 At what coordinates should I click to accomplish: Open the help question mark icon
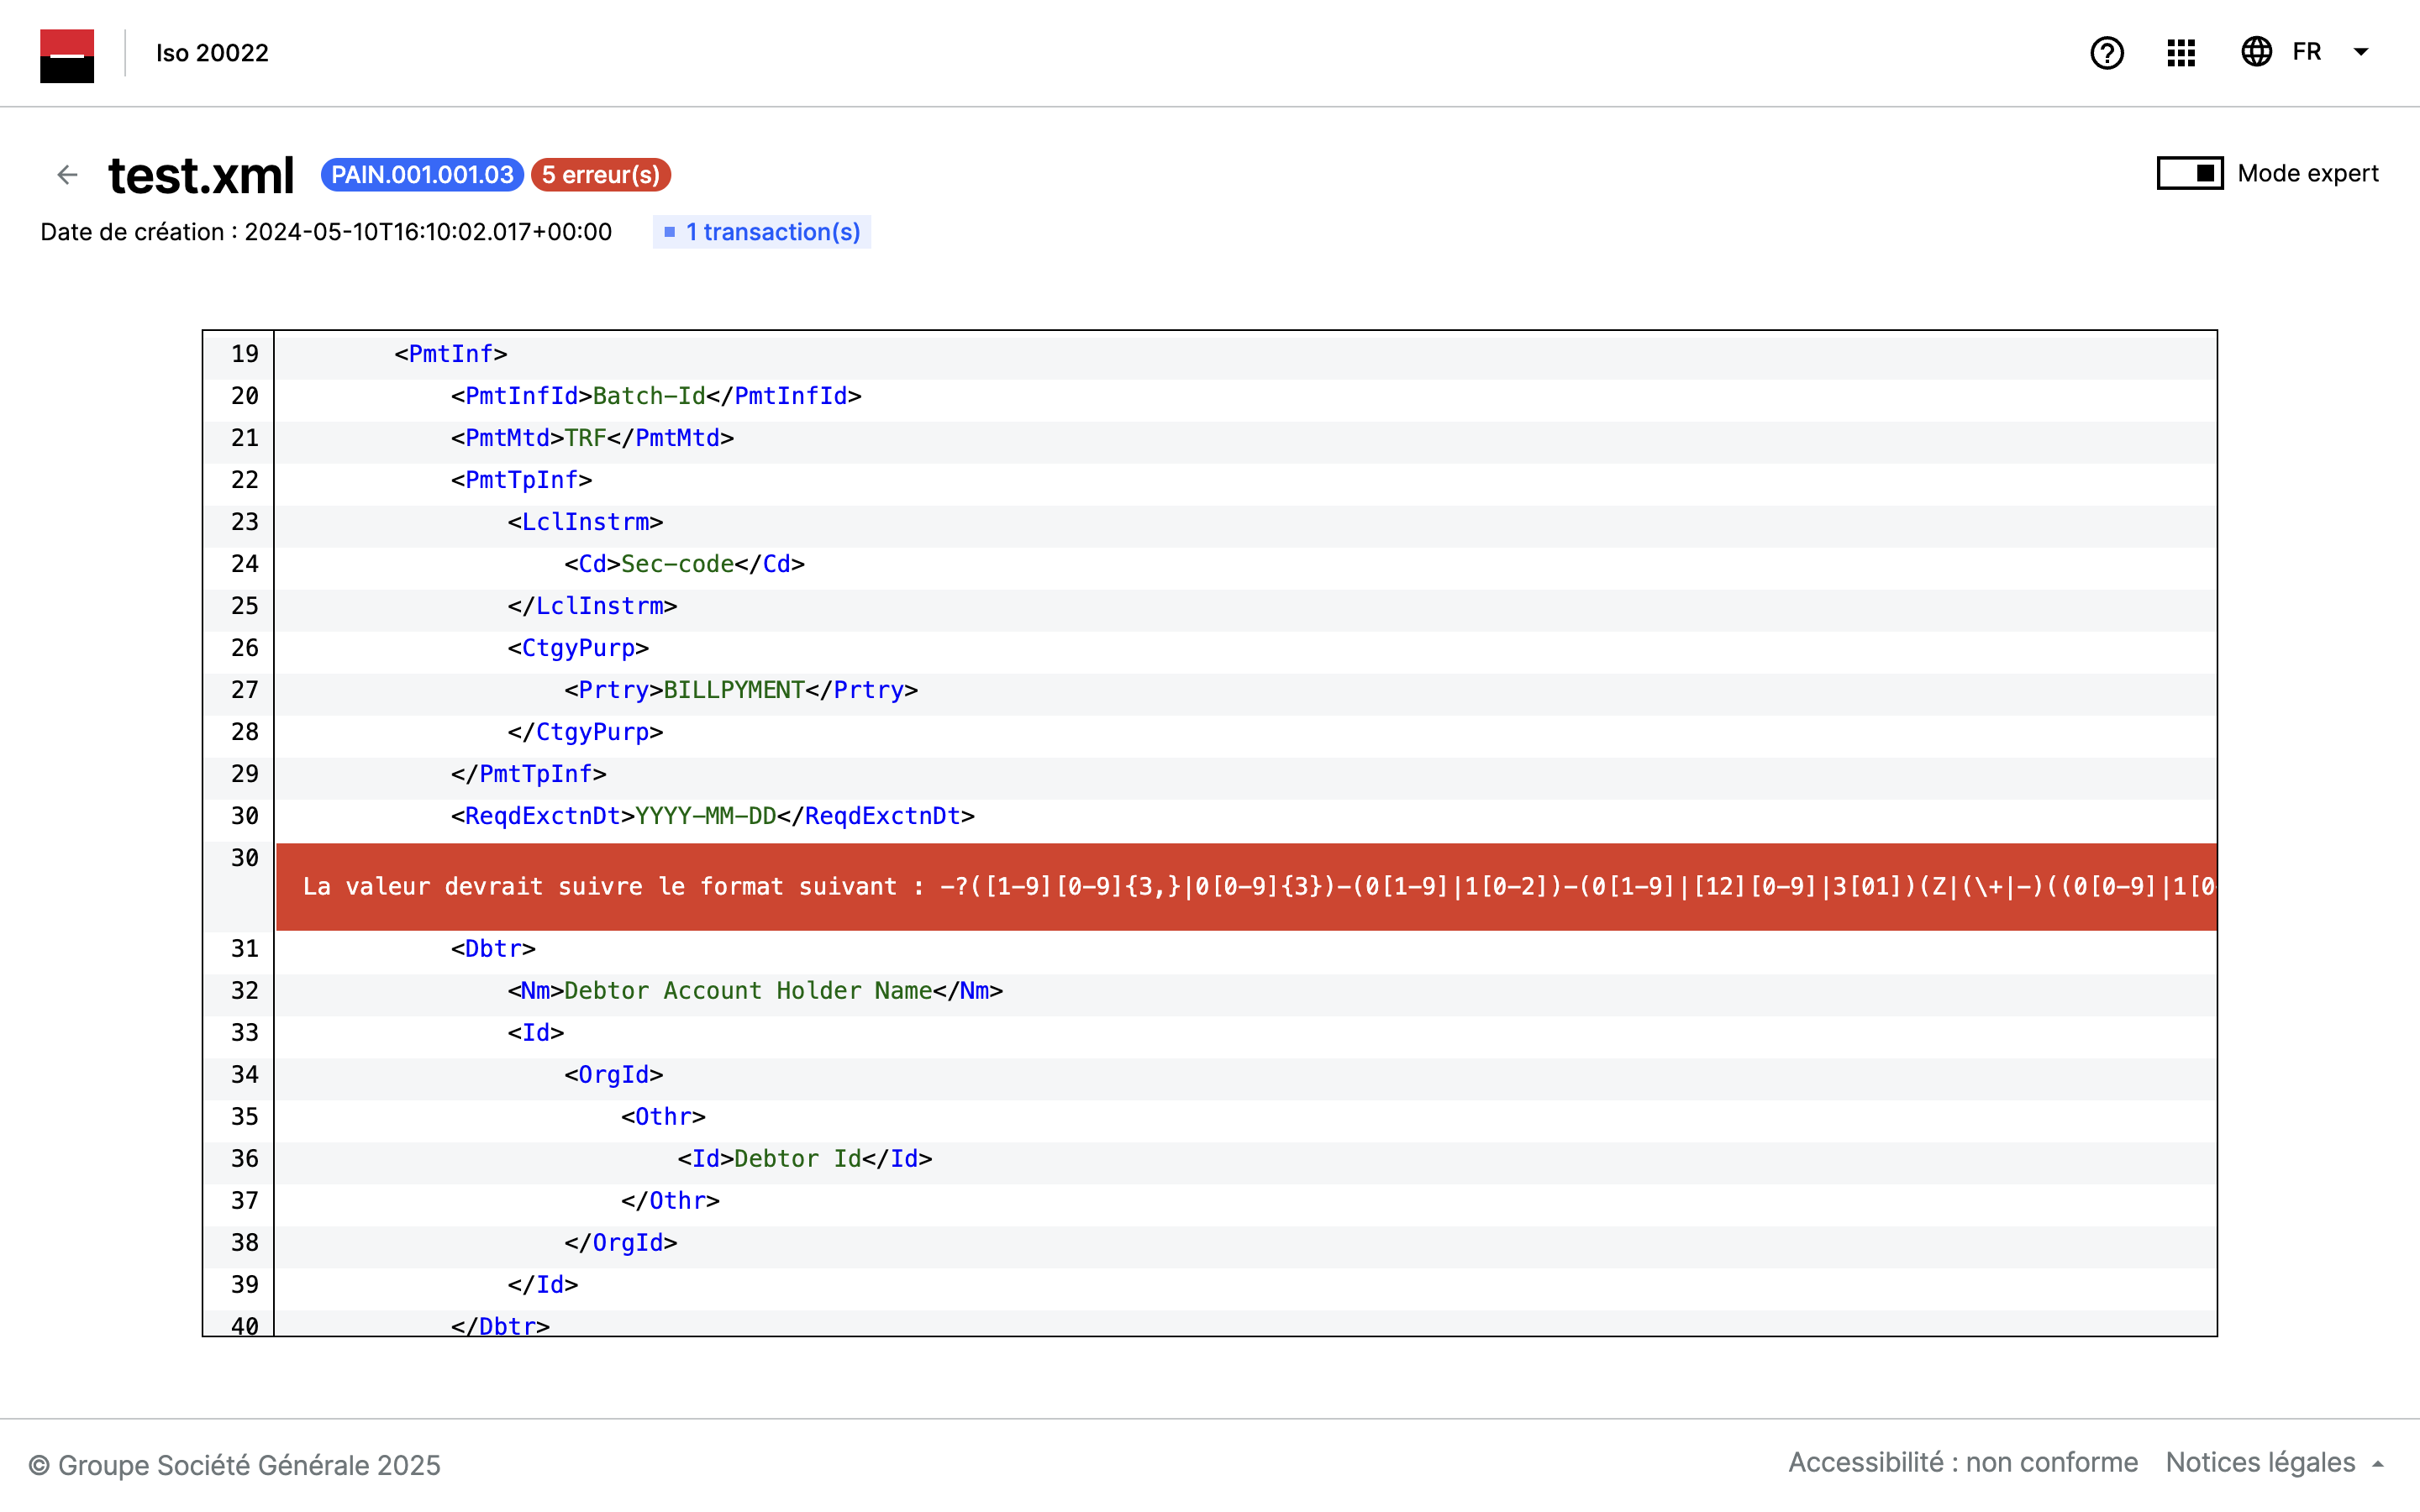(x=2106, y=53)
